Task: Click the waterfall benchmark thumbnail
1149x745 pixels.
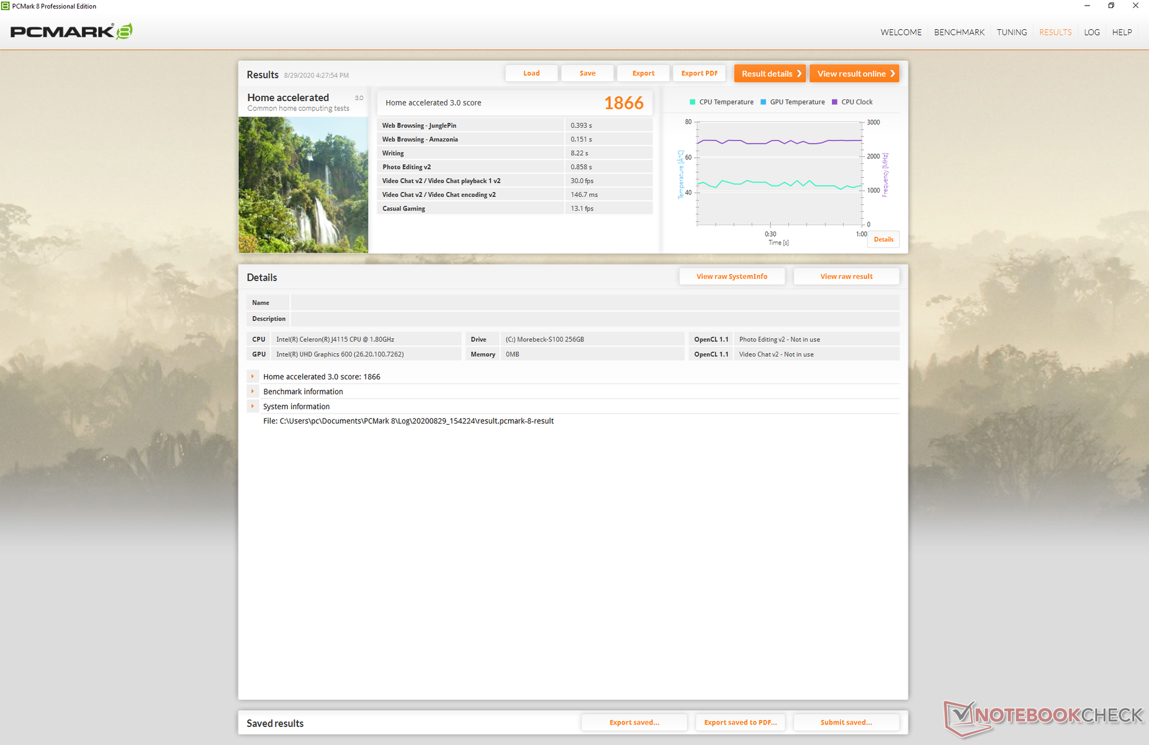Action: (304, 184)
